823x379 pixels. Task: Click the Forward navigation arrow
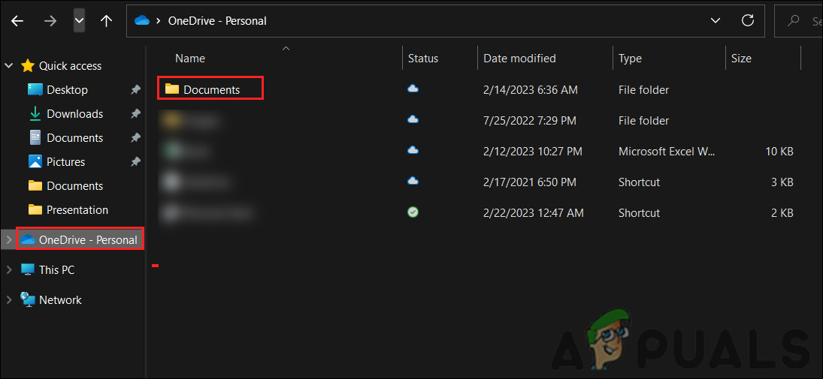[51, 21]
